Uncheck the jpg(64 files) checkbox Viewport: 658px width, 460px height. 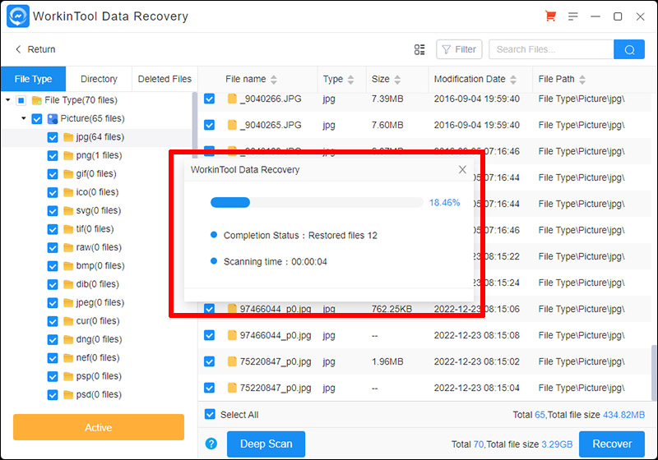pyautogui.click(x=53, y=137)
